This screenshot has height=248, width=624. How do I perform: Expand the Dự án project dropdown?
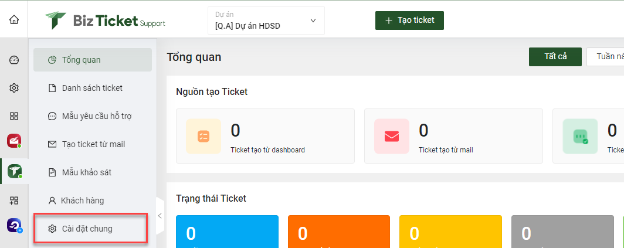tap(266, 21)
